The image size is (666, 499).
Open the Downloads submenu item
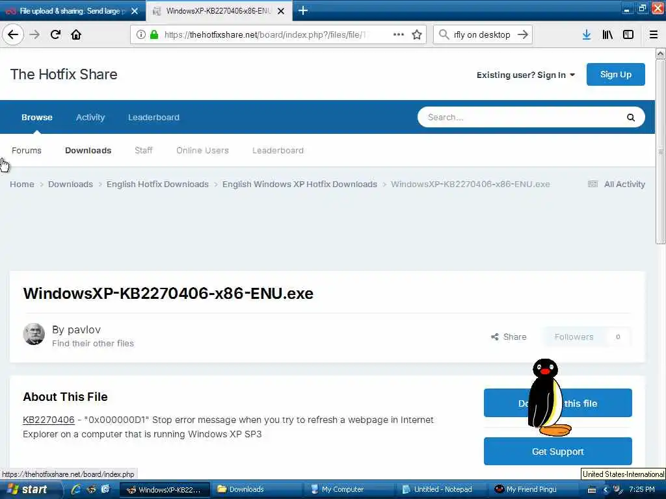[88, 150]
